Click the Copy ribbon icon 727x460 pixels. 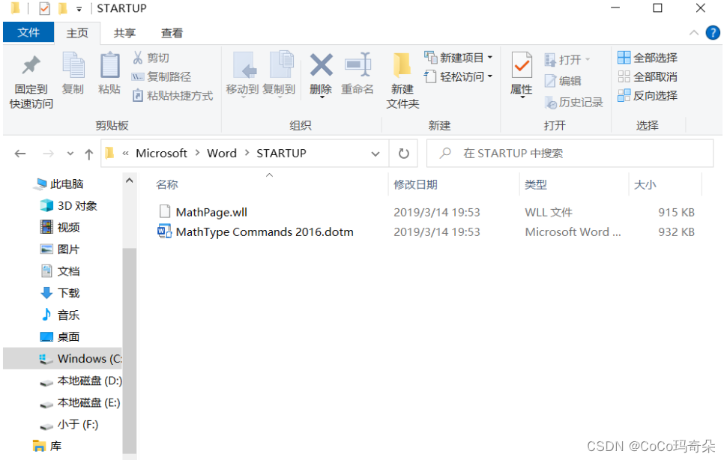tap(73, 73)
